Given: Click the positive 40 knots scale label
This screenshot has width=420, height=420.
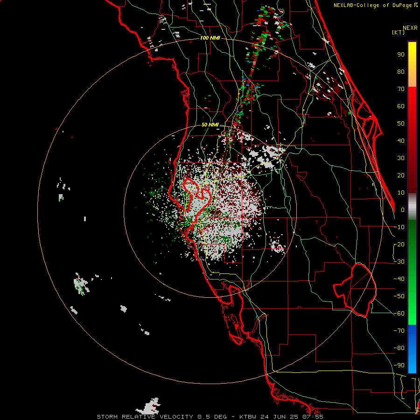Looking at the screenshot, I should point(401,140).
